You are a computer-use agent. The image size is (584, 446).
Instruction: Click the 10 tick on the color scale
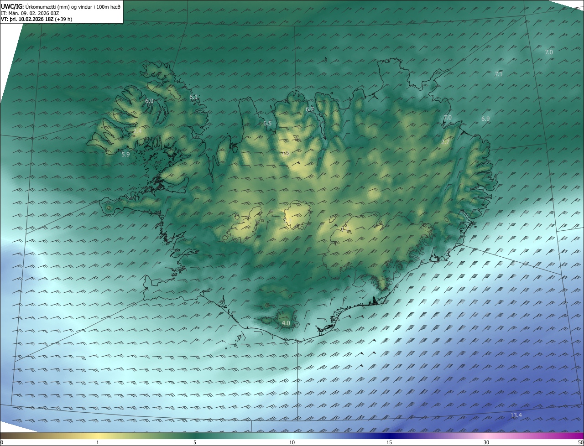tap(292, 442)
